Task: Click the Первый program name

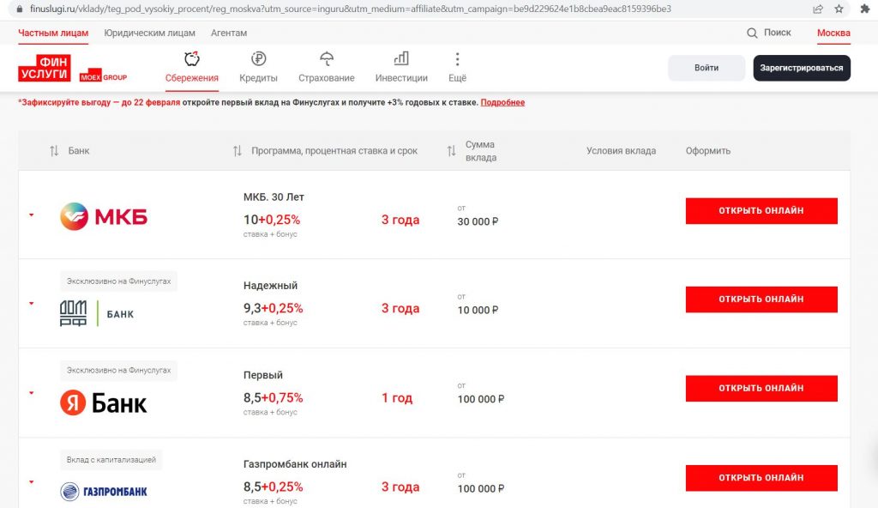Action: (x=262, y=375)
